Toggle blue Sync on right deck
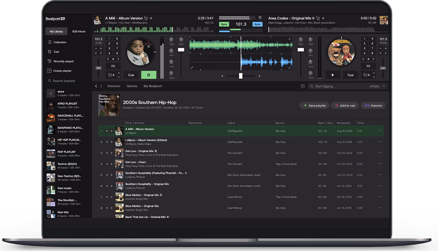 pyautogui.click(x=257, y=24)
